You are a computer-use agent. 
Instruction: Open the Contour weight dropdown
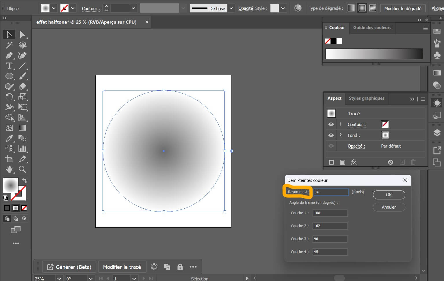pyautogui.click(x=133, y=8)
